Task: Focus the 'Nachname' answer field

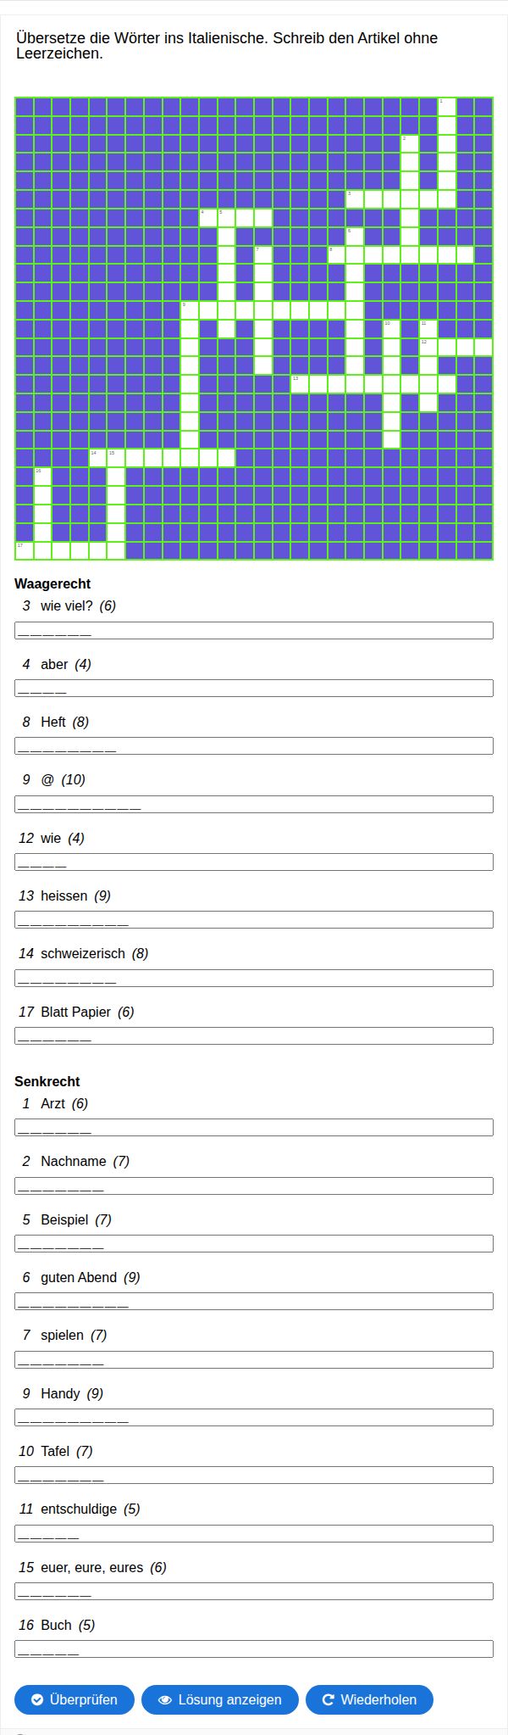Action: (x=254, y=1185)
